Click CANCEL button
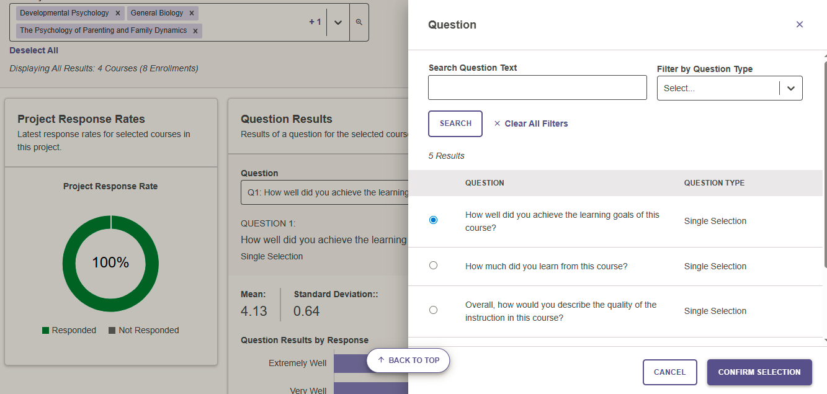The height and width of the screenshot is (394, 827). point(669,372)
